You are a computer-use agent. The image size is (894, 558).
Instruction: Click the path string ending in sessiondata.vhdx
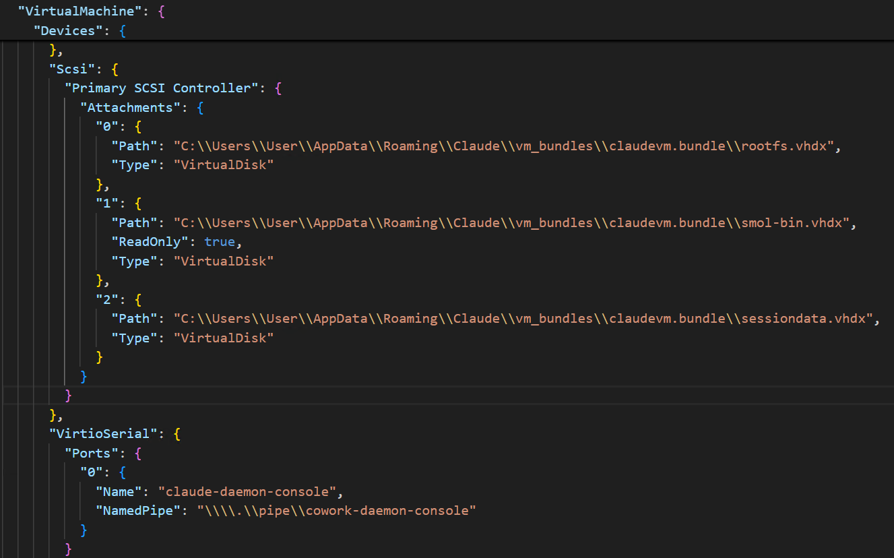click(x=523, y=318)
